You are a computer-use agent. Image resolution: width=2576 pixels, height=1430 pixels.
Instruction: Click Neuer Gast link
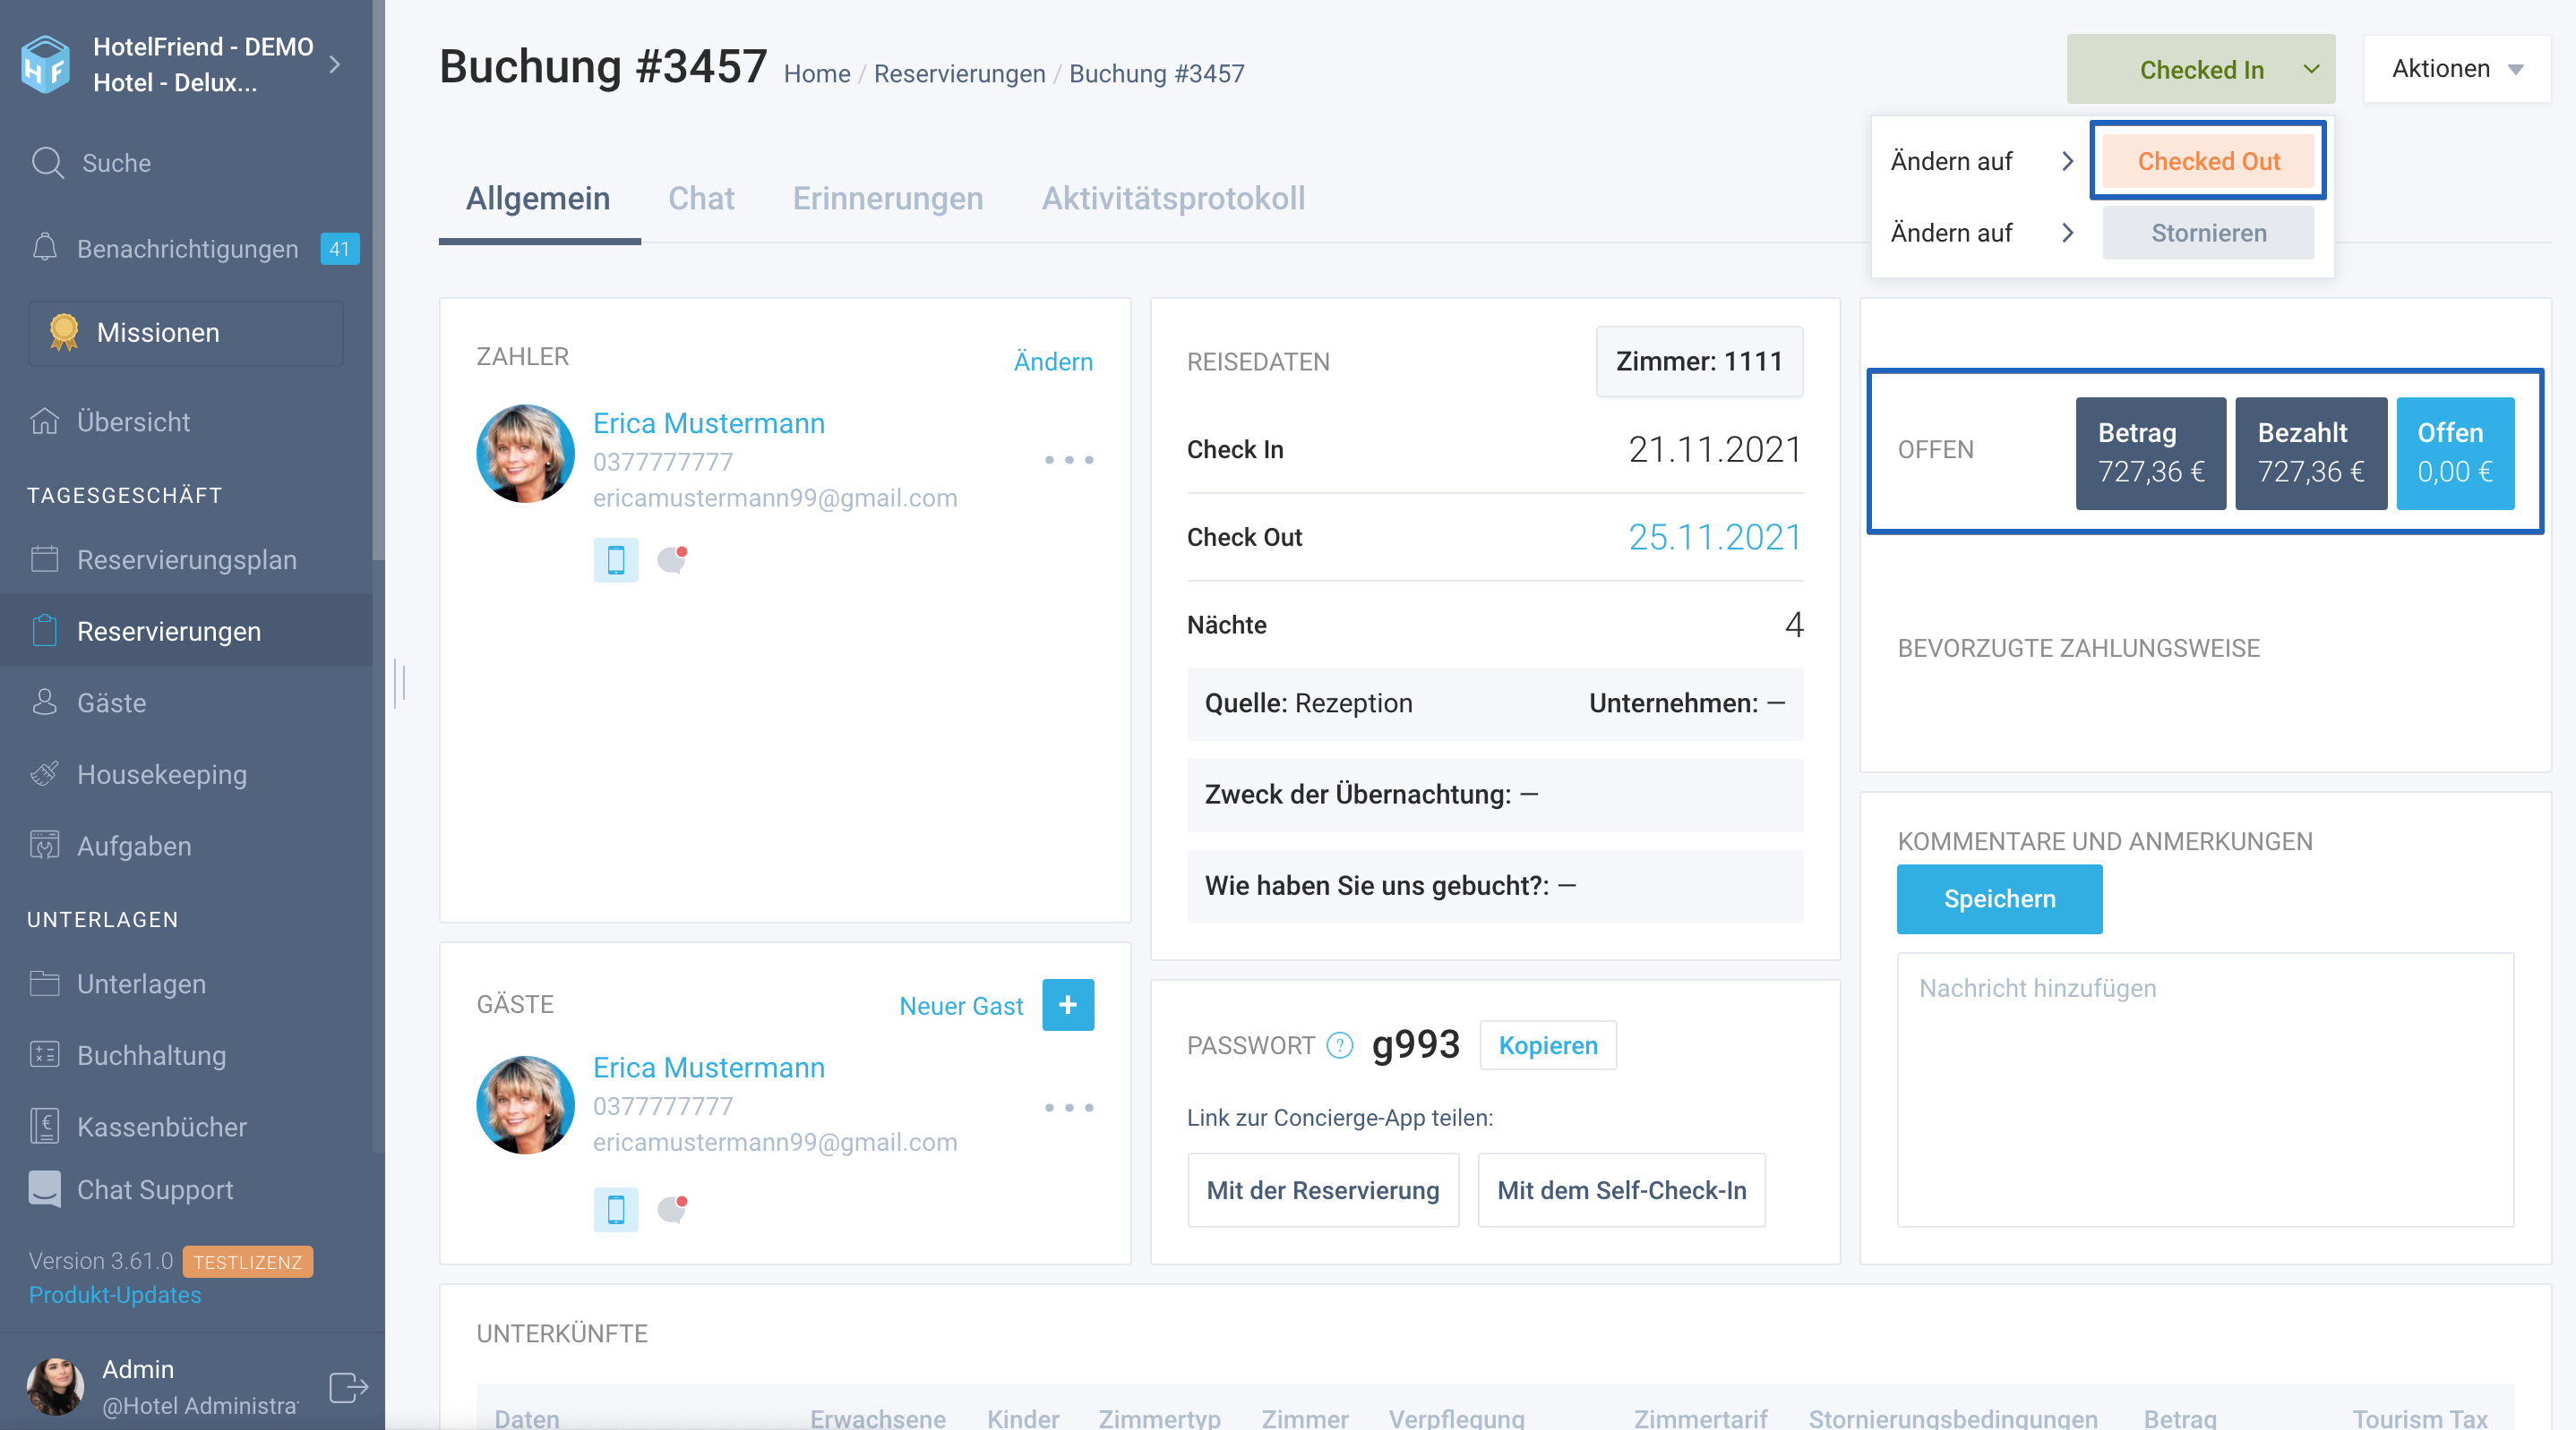(x=961, y=1005)
